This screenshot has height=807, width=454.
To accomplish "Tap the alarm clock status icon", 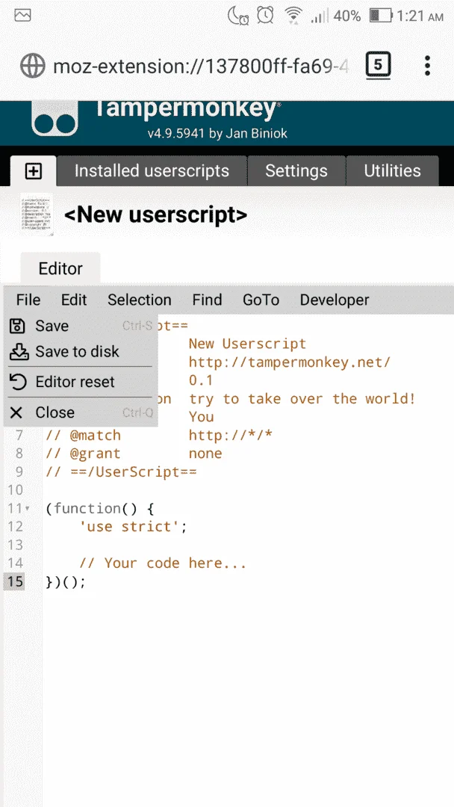I will (x=265, y=16).
